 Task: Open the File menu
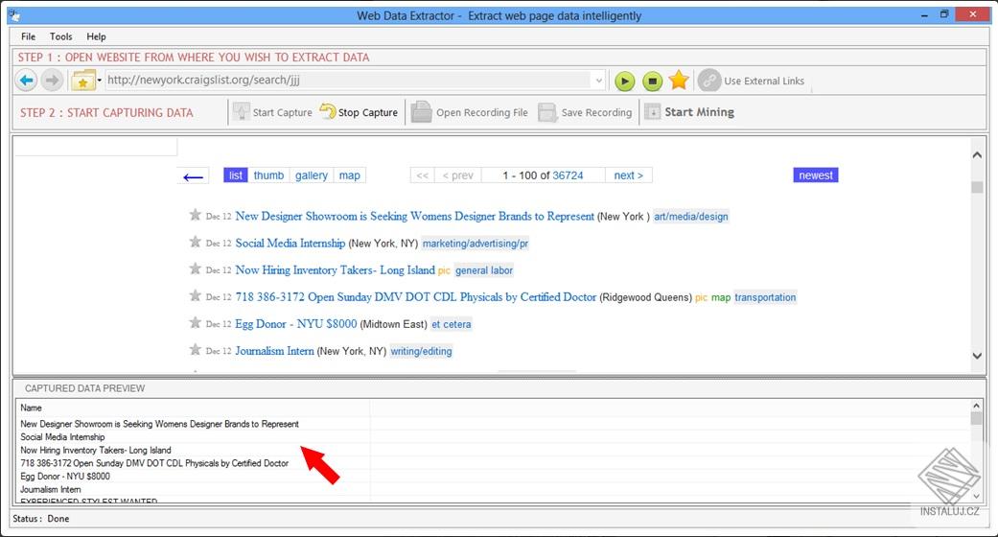pos(28,36)
